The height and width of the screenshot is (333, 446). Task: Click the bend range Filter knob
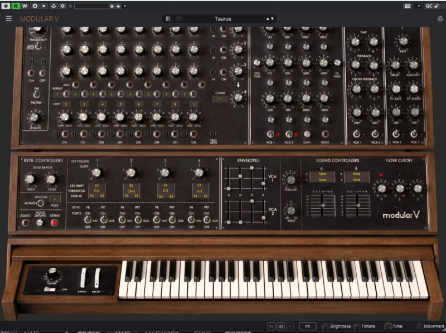coord(51,179)
